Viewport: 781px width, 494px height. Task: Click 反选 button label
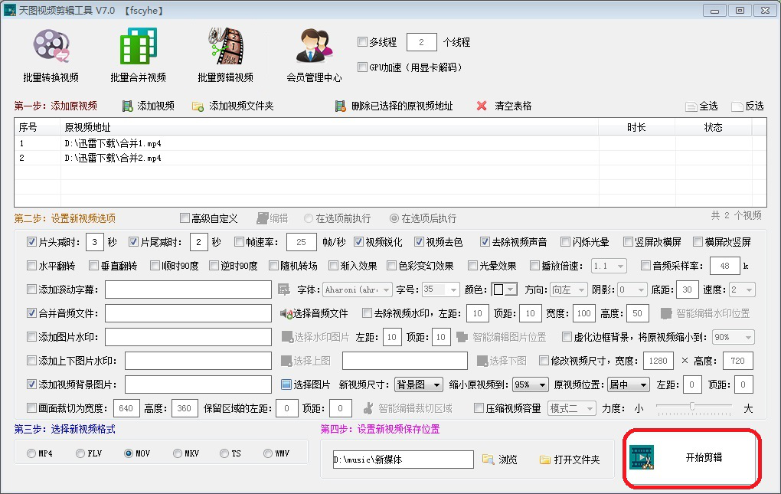(x=754, y=106)
